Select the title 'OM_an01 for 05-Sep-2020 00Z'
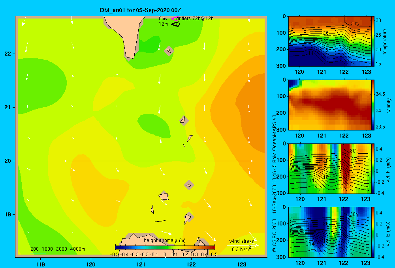395x268 pixels. pos(140,10)
